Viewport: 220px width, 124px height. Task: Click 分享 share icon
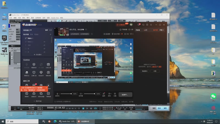coord(131,29)
